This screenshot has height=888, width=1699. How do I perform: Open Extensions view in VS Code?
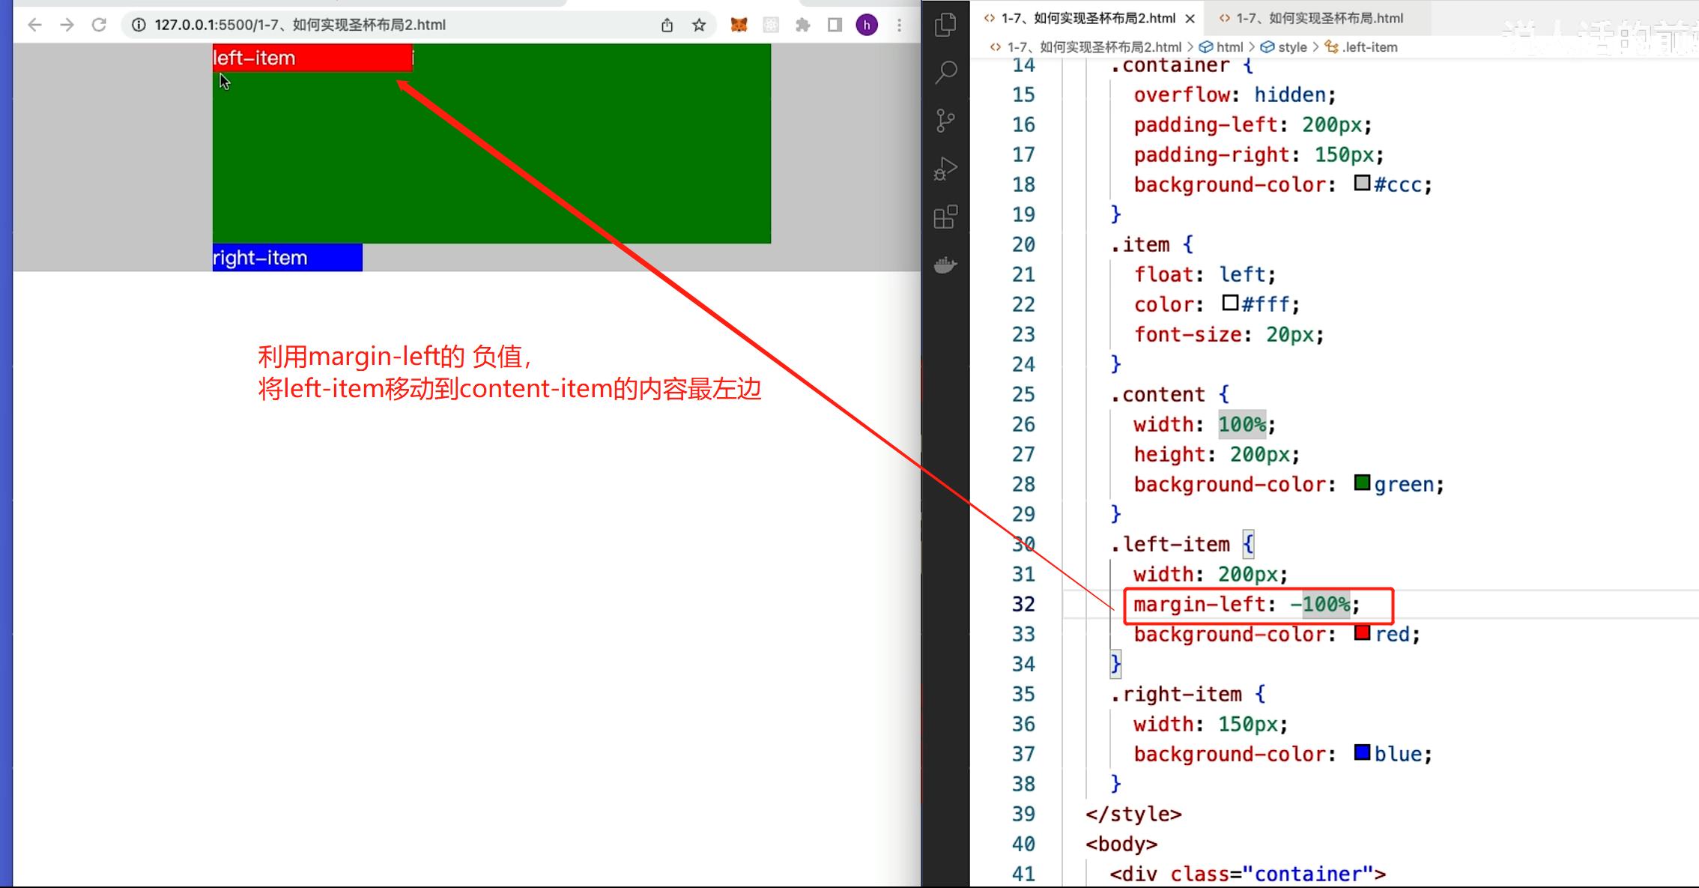(x=946, y=217)
